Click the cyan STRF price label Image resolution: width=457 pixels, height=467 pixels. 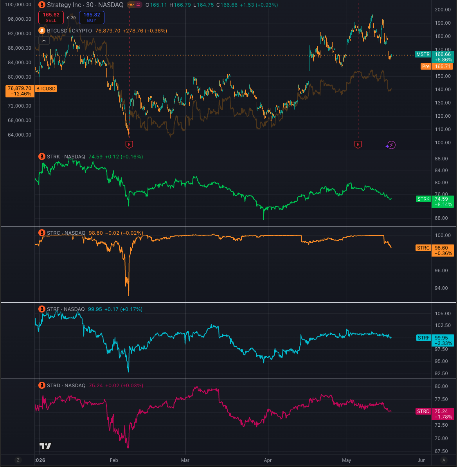pyautogui.click(x=435, y=340)
